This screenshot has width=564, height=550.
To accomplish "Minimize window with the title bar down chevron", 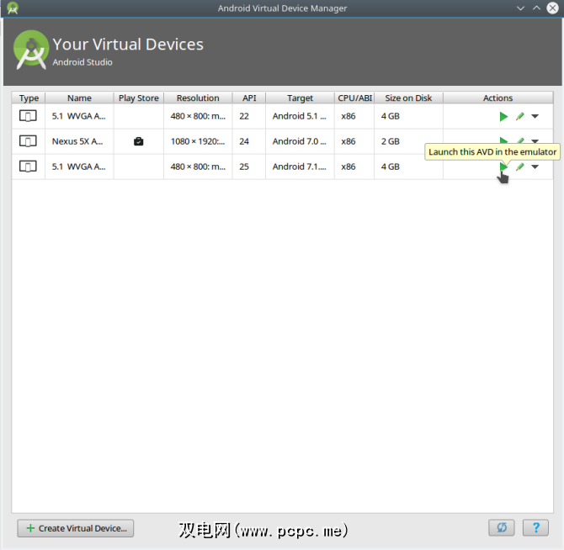I will pos(520,8).
